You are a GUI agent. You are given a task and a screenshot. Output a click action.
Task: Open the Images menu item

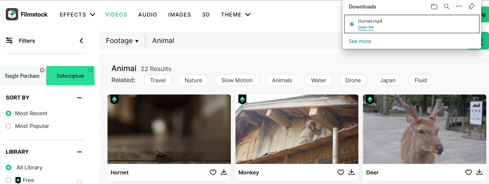pos(180,15)
